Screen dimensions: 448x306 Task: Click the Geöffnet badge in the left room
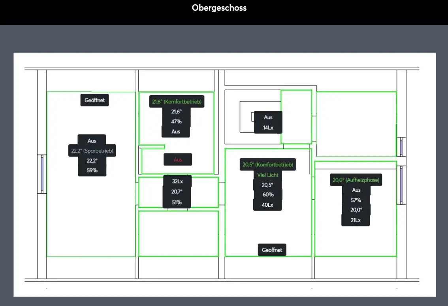[94, 100]
